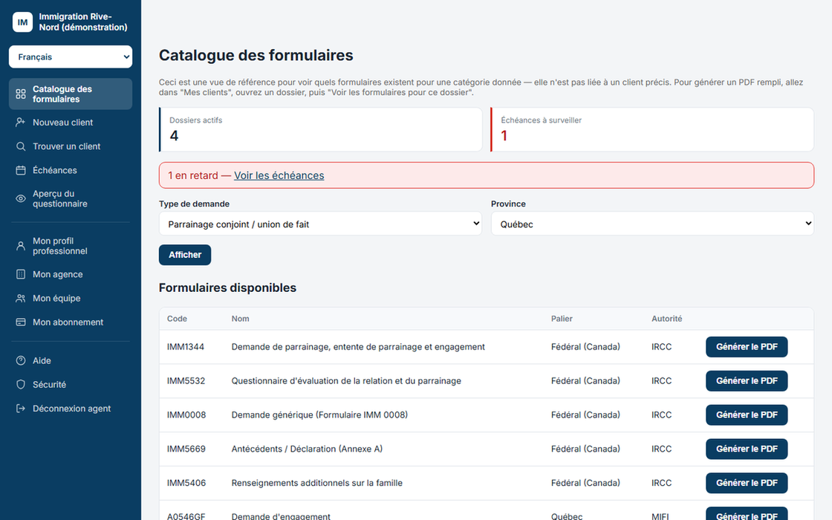Image resolution: width=832 pixels, height=520 pixels.
Task: Click the person icon for Mon profil professionnel
Action: click(21, 246)
